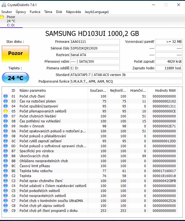
Task: Click RAW value 00000042CBFB
Action: click(x=164, y=181)
